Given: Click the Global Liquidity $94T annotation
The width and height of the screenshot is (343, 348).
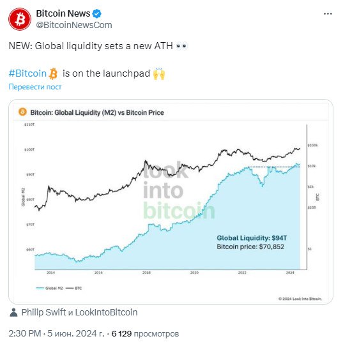Looking at the screenshot, I should (252, 238).
